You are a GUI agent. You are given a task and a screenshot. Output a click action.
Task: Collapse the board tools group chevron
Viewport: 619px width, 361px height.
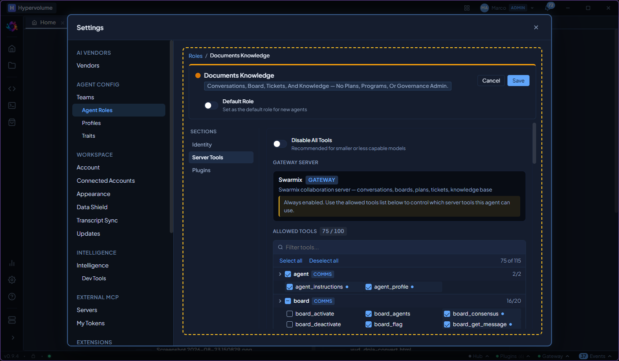[280, 301]
